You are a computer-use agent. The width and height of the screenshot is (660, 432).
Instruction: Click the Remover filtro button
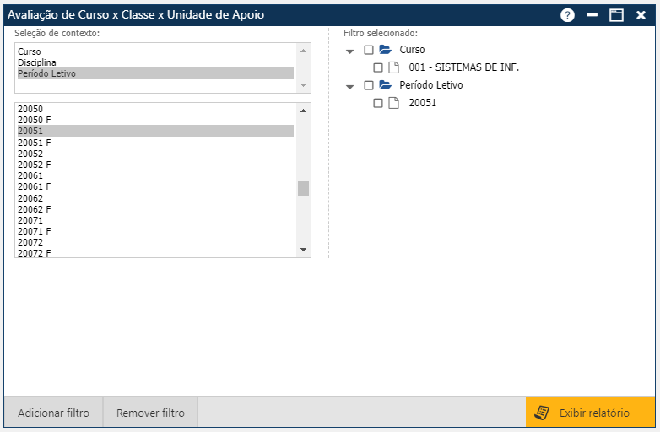tap(150, 413)
